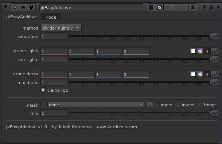Click grade lights red value field
Viewport: 222px width, 144px height.
pyautogui.click(x=54, y=52)
